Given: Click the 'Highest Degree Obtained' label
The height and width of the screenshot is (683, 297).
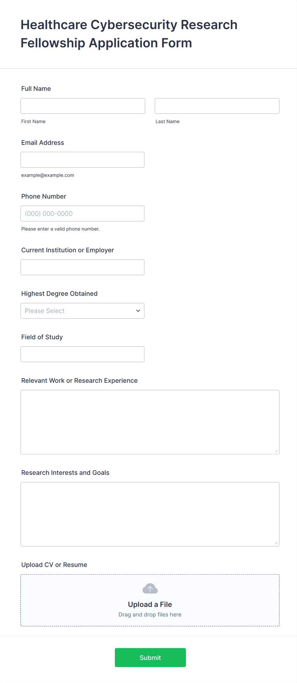Looking at the screenshot, I should (x=59, y=294).
